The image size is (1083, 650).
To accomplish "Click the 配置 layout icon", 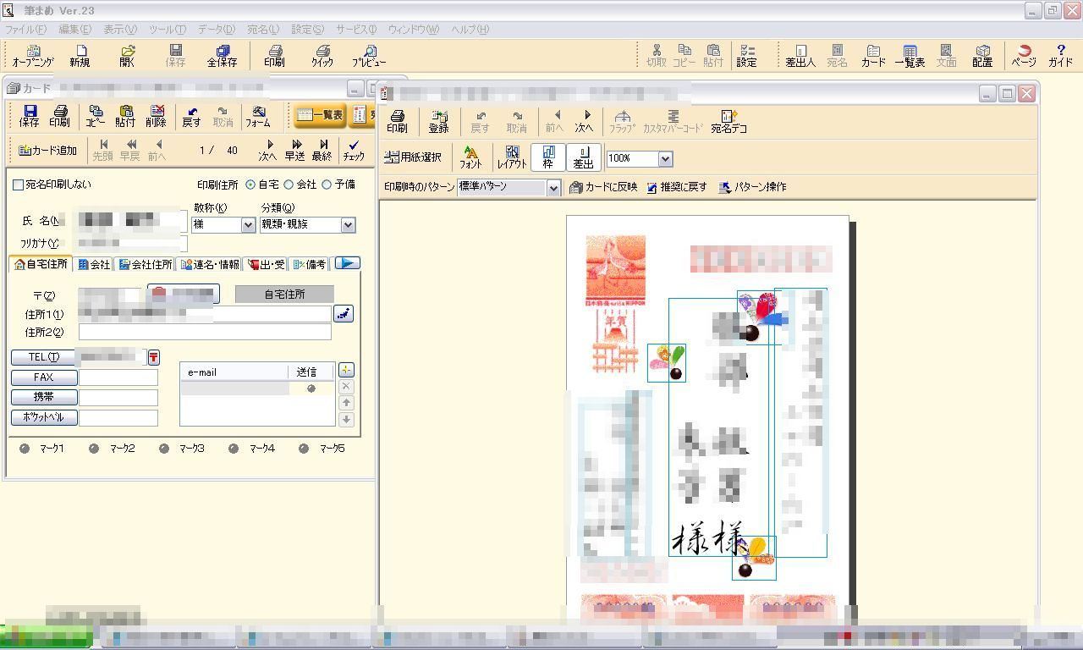I will [x=981, y=56].
